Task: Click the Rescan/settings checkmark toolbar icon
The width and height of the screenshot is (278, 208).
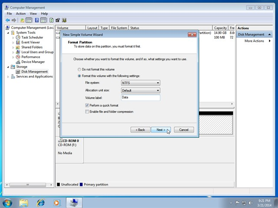Action: tap(64, 20)
